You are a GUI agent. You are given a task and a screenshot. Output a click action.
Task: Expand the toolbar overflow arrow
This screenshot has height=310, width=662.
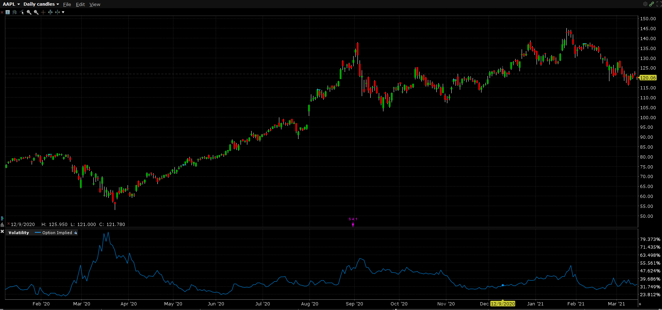[x=63, y=12]
